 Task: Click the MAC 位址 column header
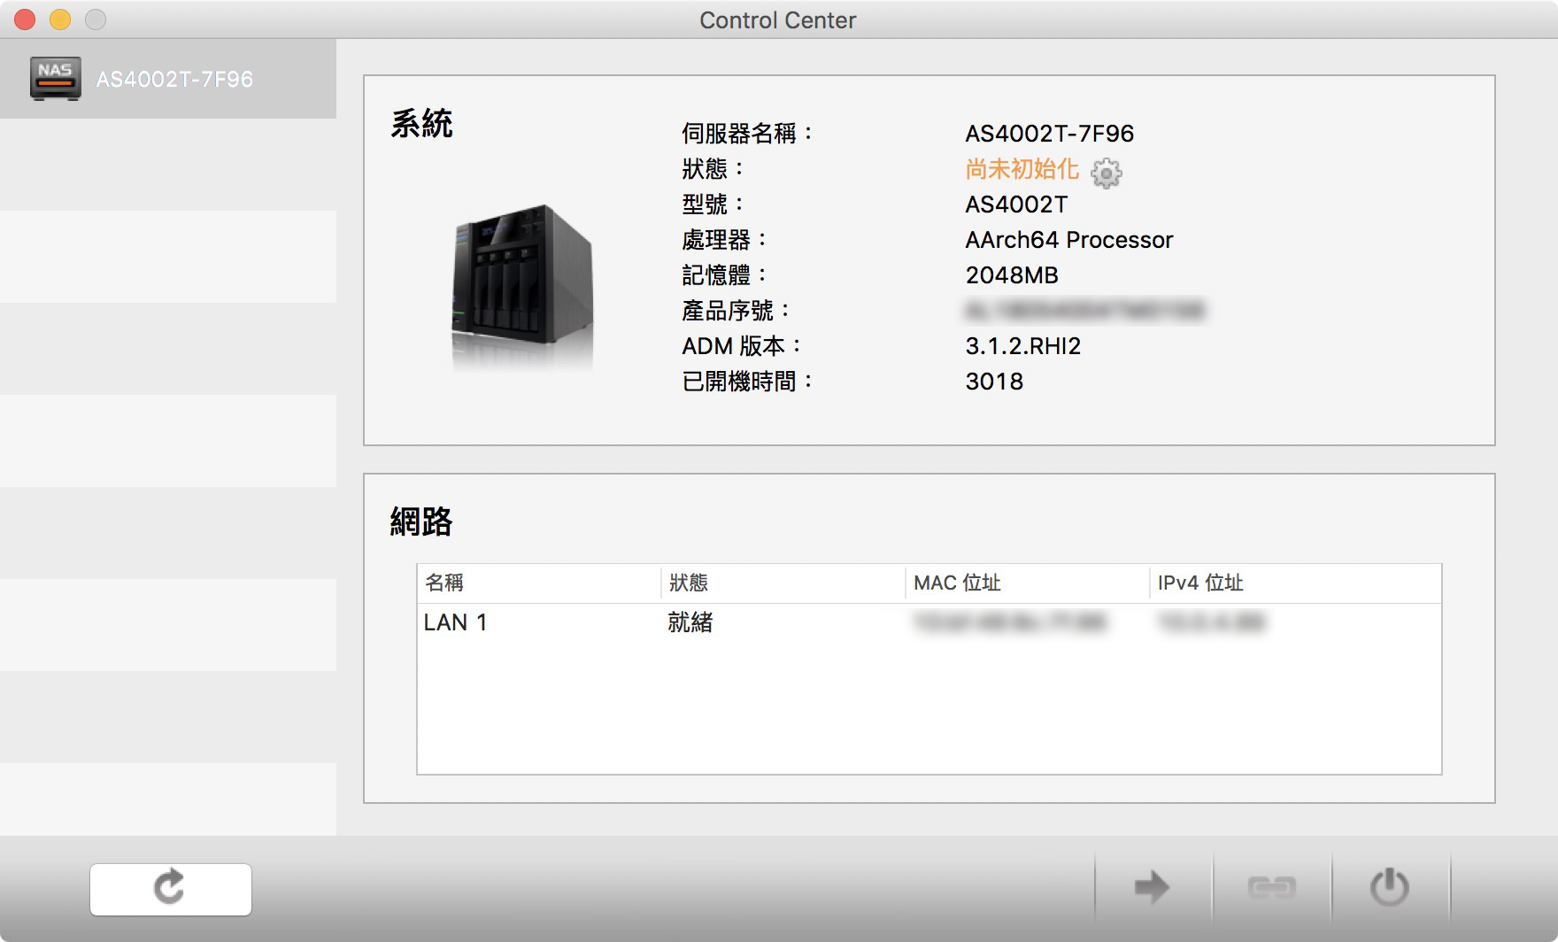[x=957, y=583]
